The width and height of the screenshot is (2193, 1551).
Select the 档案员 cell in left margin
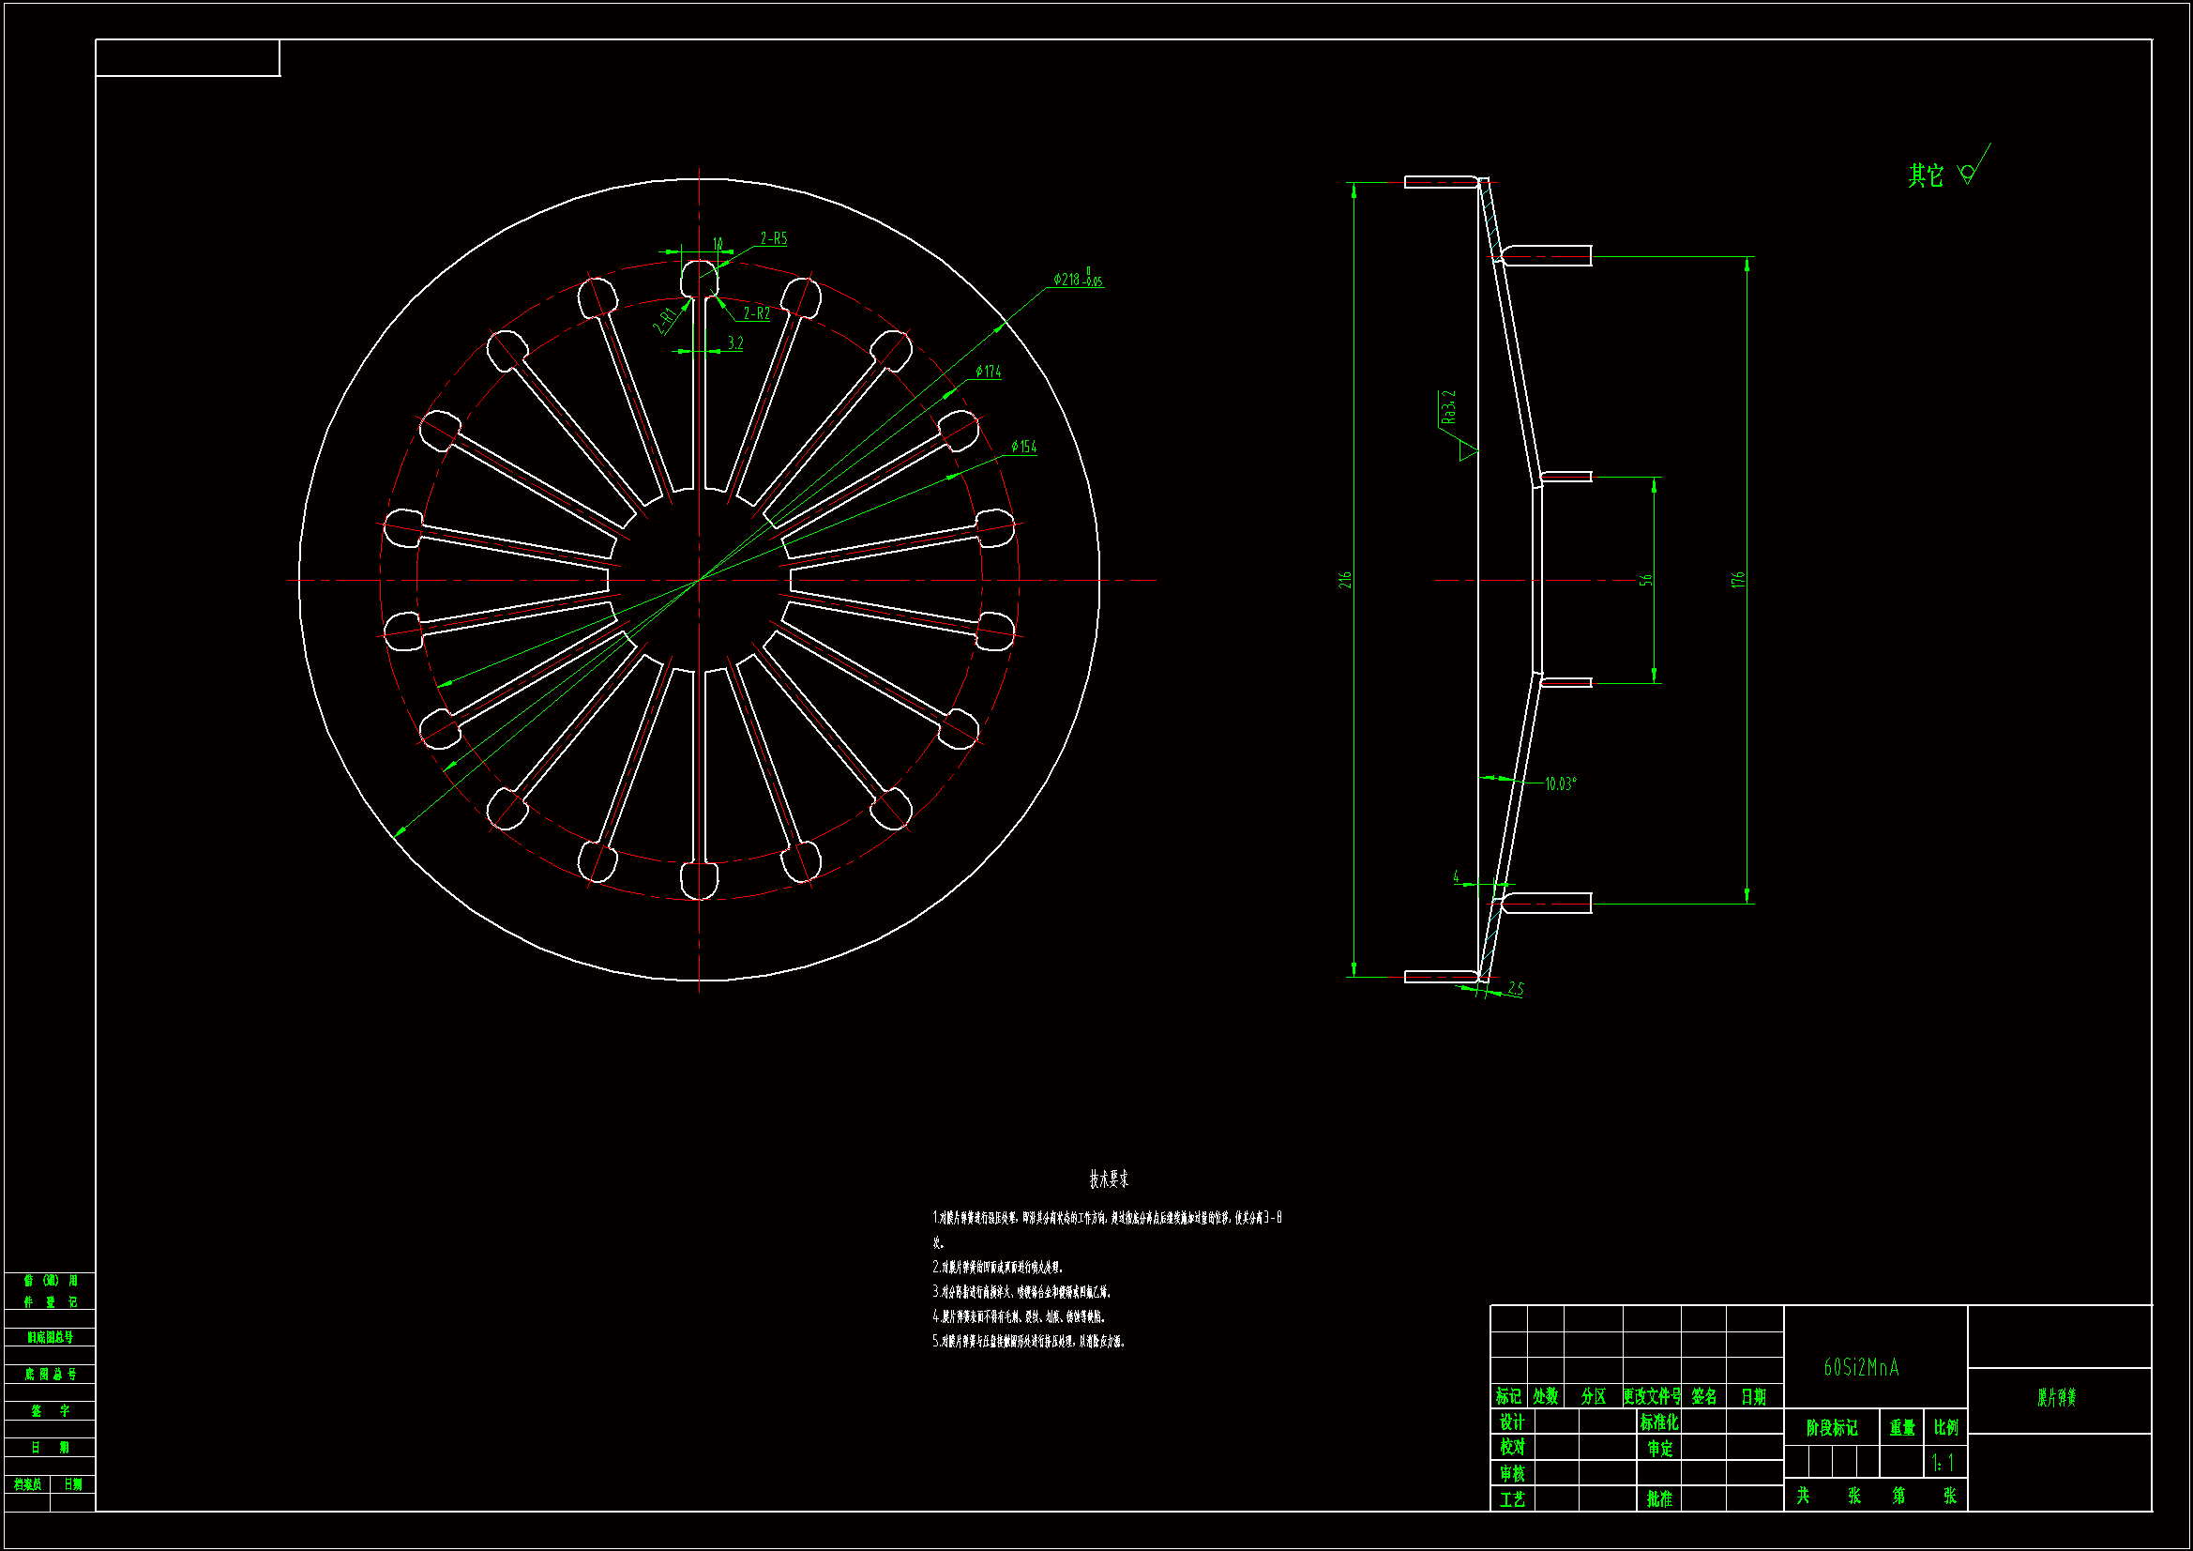(x=27, y=1484)
